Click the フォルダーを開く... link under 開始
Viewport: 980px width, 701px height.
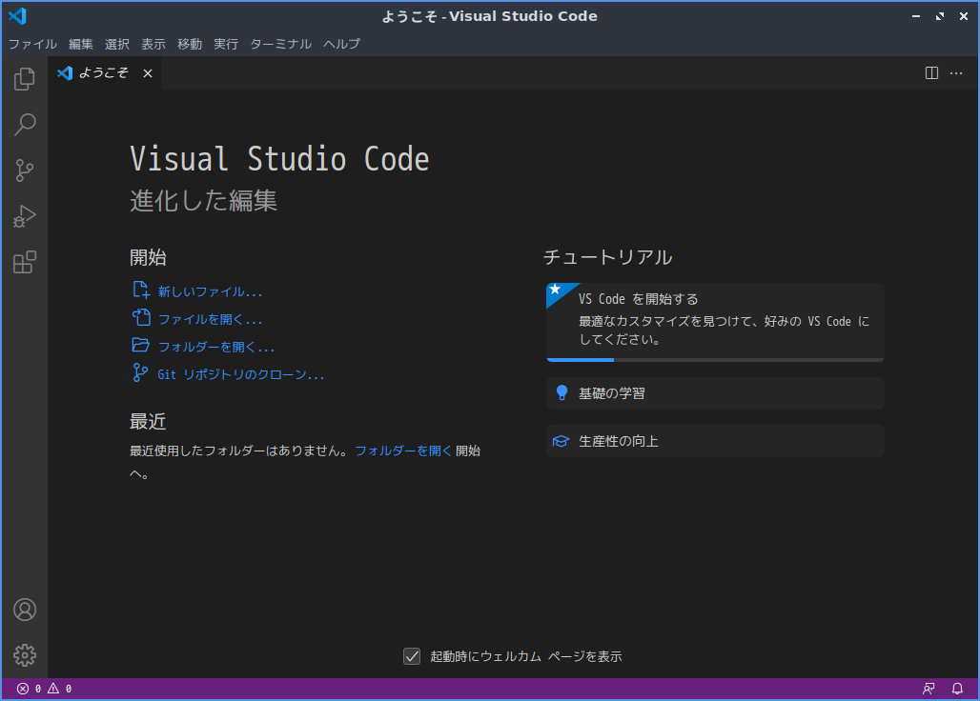coord(216,347)
